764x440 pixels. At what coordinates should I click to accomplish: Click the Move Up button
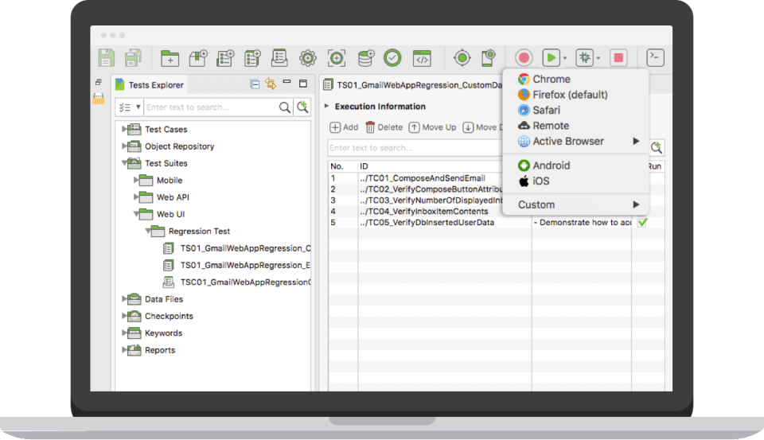[433, 127]
